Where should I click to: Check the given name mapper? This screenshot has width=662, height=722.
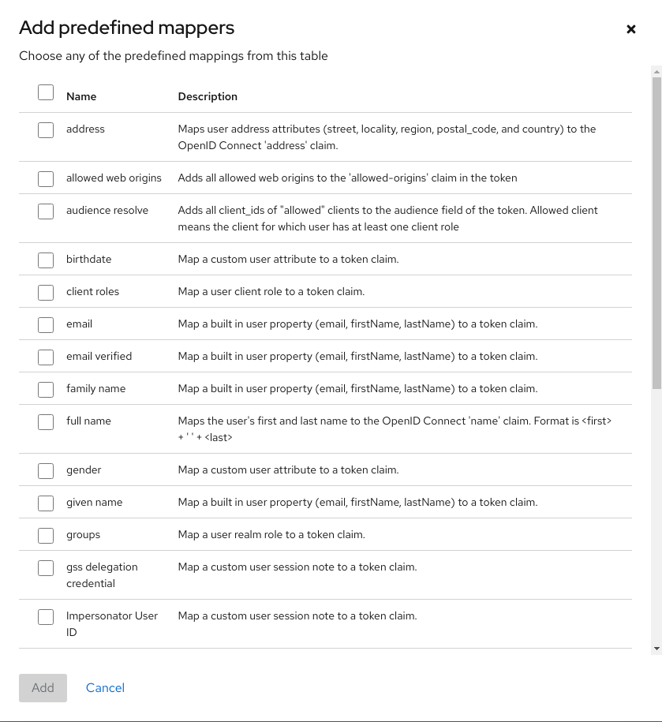pyautogui.click(x=45, y=503)
